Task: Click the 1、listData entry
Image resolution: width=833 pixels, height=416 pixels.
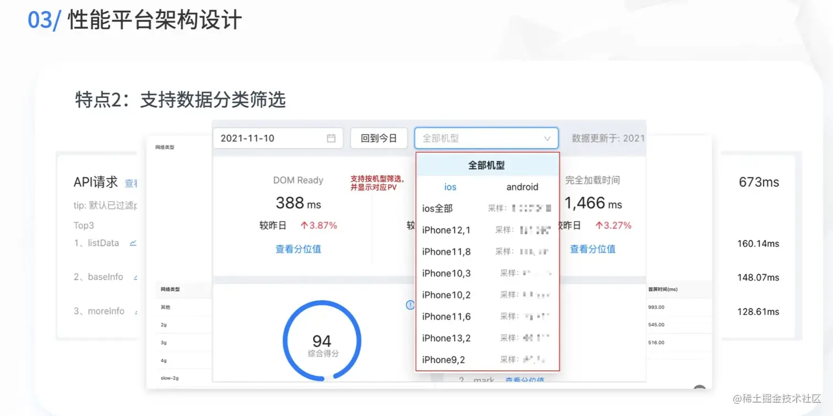Action: coord(96,243)
